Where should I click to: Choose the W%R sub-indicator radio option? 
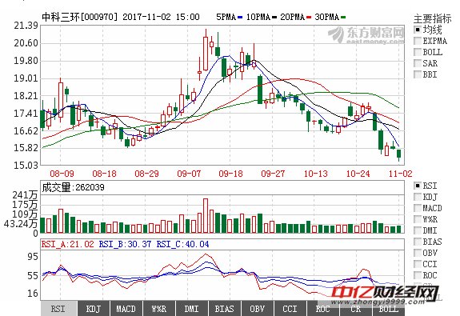pyautogui.click(x=418, y=219)
